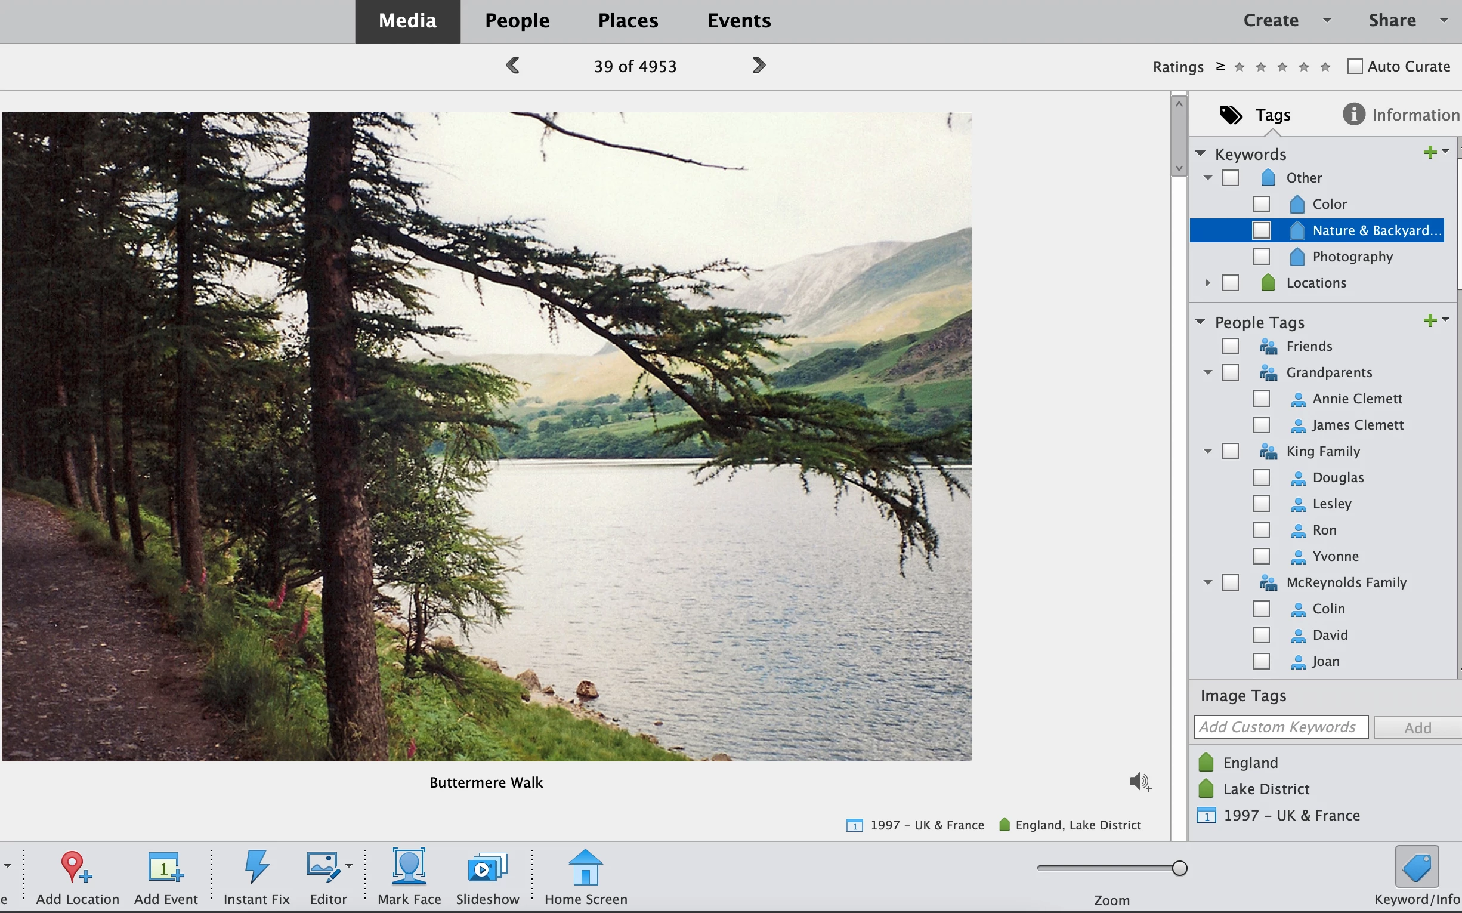Click the Add Location pin icon
Viewport: 1462px width, 913px height.
coord(75,867)
